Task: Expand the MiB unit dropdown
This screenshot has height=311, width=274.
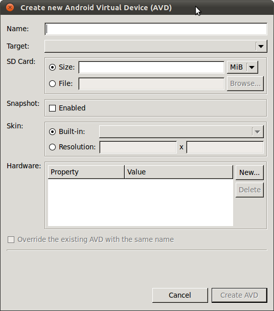Action: coord(242,67)
